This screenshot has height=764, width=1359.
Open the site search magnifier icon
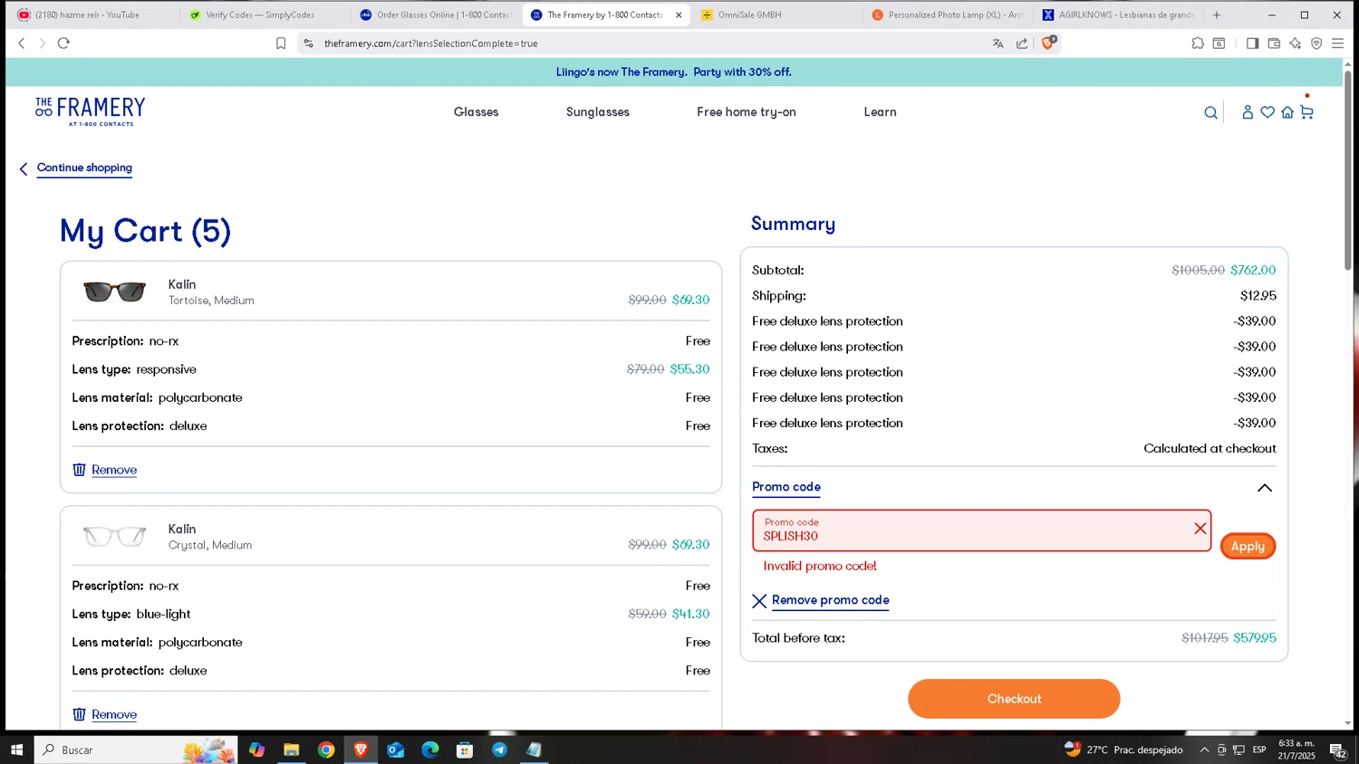point(1210,112)
